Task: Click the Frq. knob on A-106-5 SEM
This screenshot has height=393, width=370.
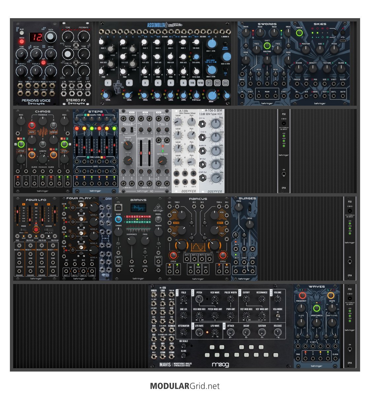Action: pyautogui.click(x=216, y=124)
